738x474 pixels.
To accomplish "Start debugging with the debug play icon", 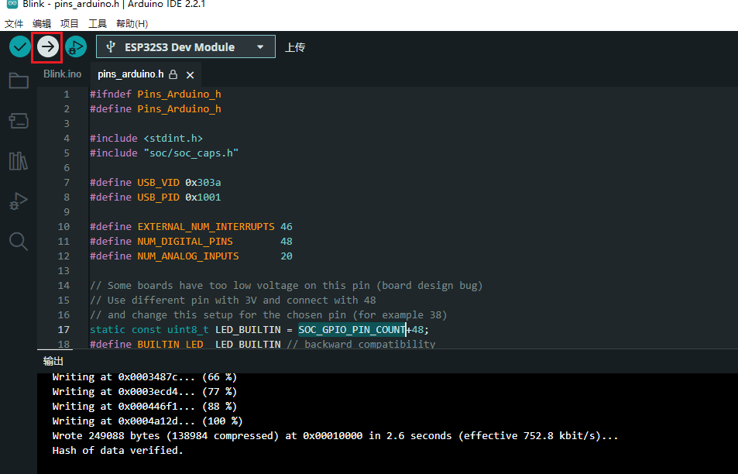I will click(76, 46).
